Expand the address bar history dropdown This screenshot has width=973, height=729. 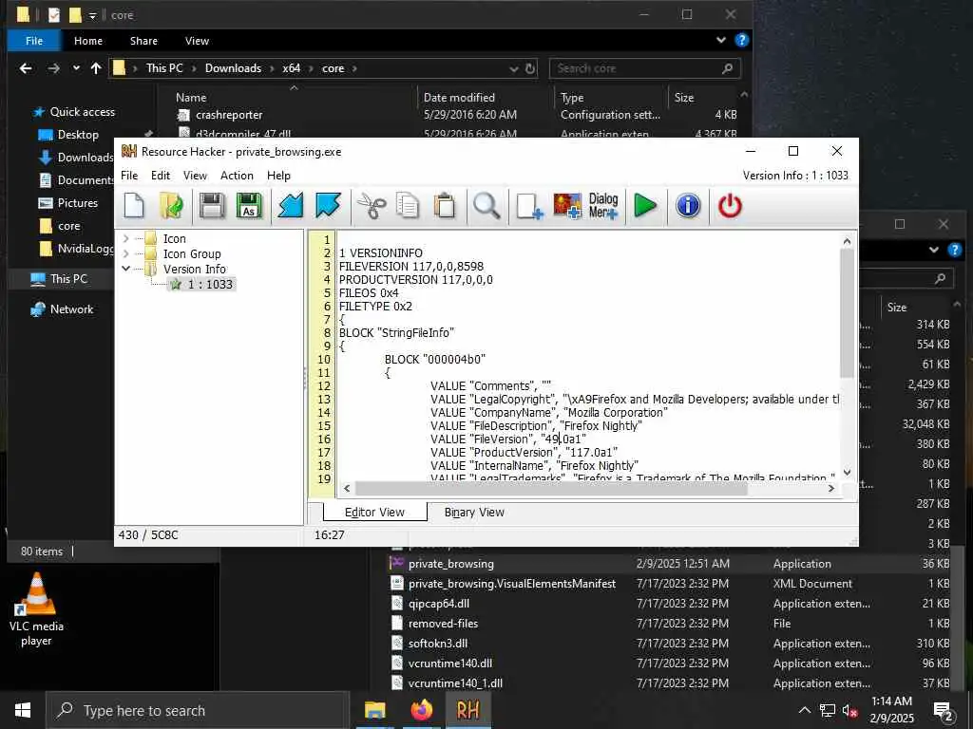(514, 68)
